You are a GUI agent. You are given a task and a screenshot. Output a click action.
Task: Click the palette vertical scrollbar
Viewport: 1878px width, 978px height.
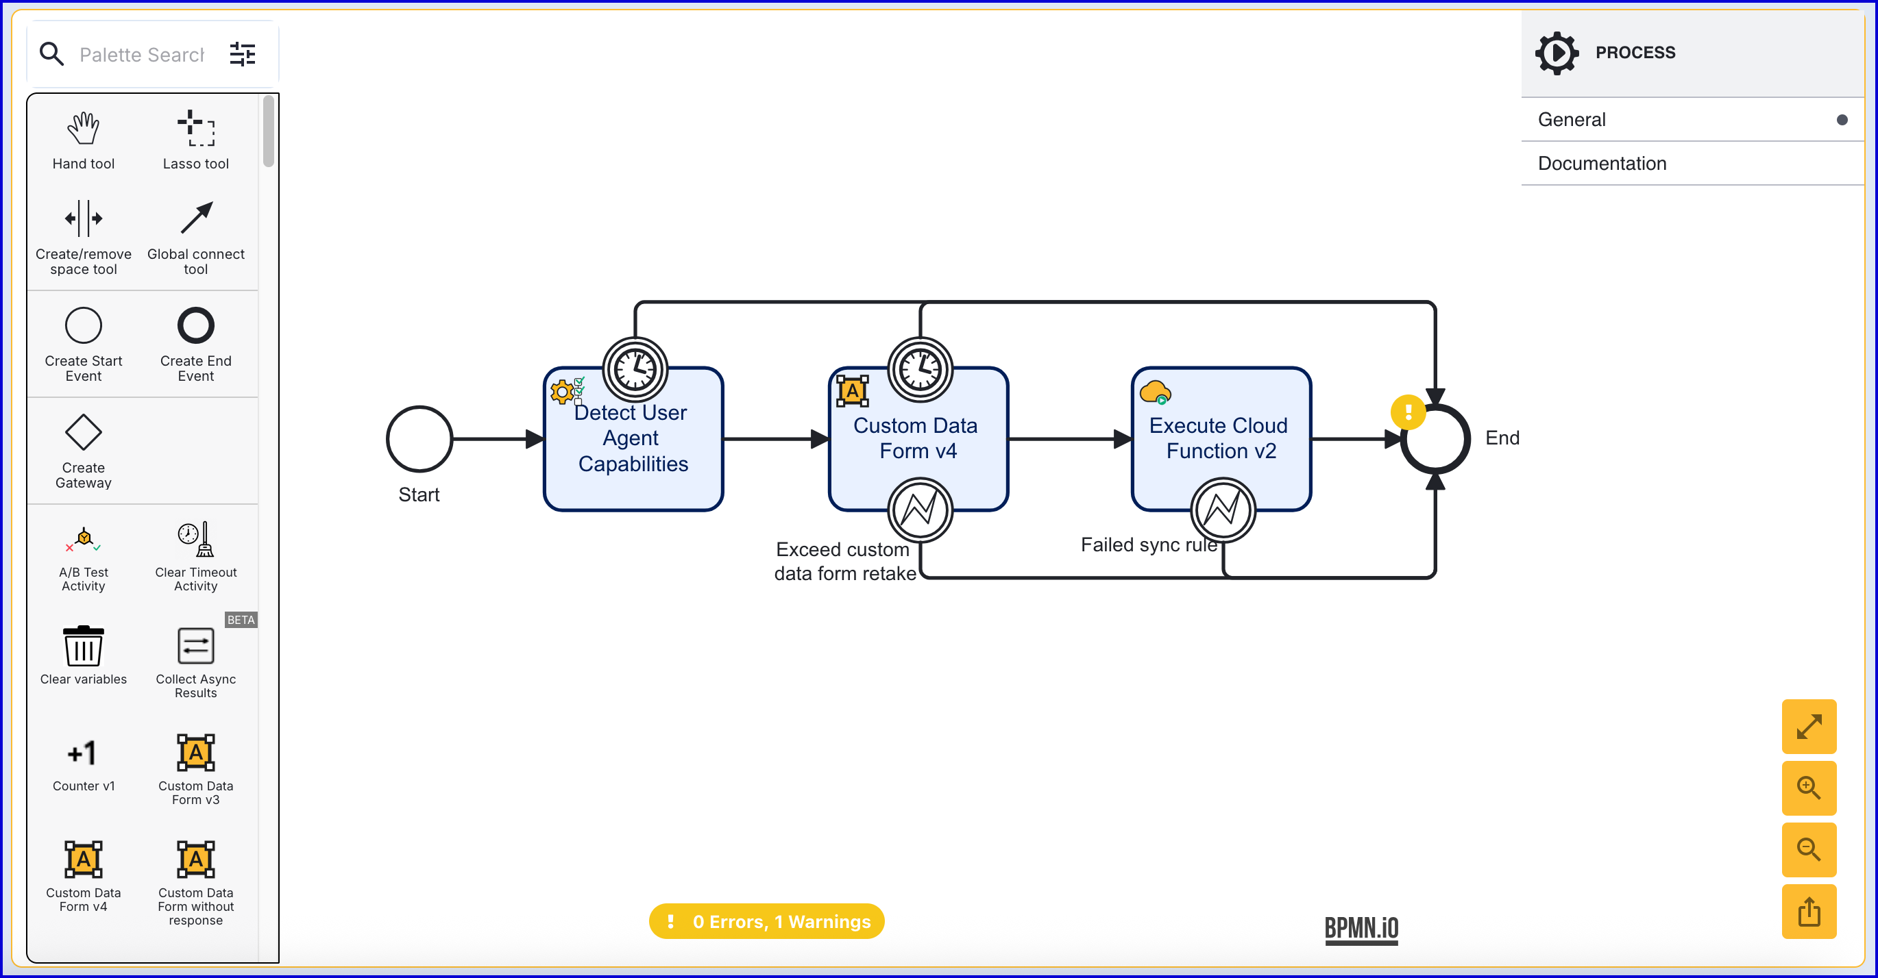point(268,131)
